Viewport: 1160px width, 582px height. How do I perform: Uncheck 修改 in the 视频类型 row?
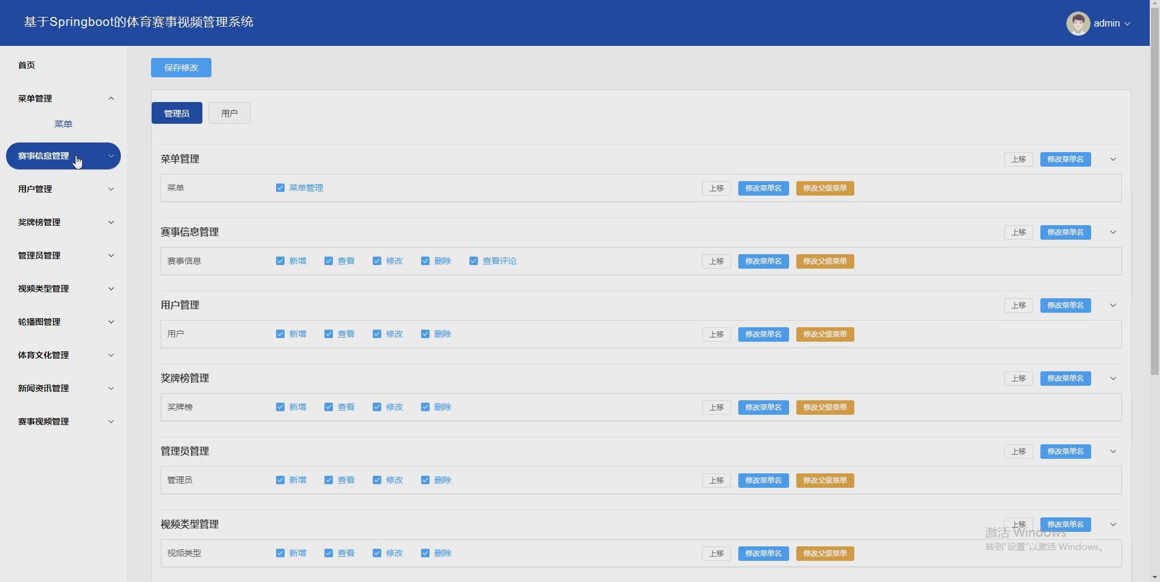pos(377,553)
